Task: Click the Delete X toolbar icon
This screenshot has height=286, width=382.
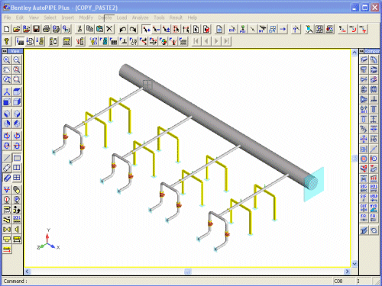Action: (x=109, y=29)
